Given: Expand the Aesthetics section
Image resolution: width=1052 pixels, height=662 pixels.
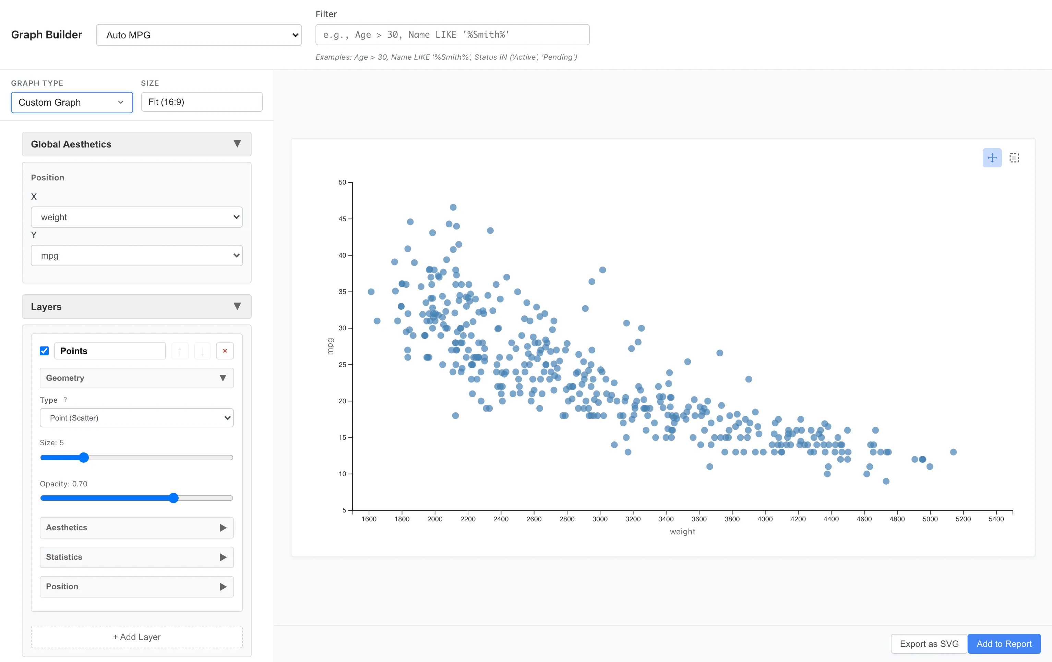Looking at the screenshot, I should [223, 528].
